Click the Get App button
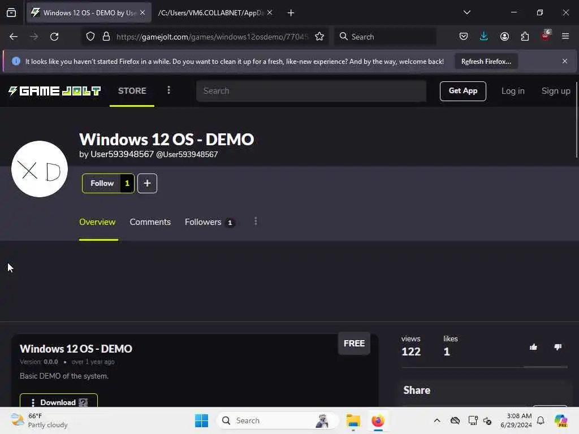This screenshot has height=434, width=579. [463, 91]
